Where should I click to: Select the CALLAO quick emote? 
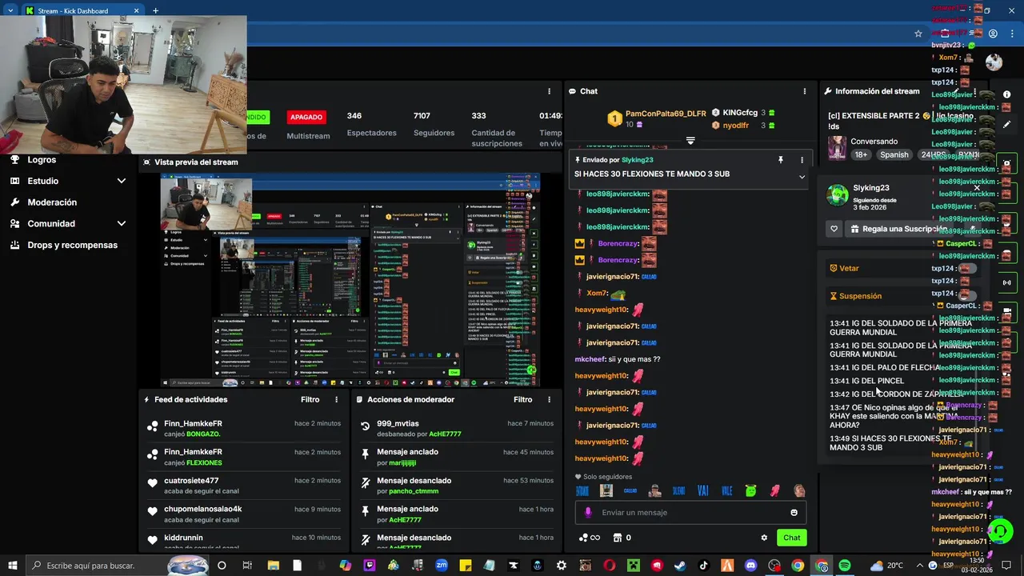(x=630, y=490)
